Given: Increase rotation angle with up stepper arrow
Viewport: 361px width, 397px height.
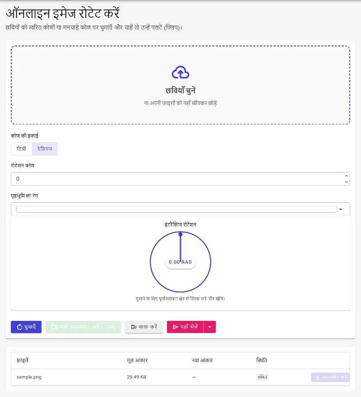Looking at the screenshot, I should pos(346,176).
